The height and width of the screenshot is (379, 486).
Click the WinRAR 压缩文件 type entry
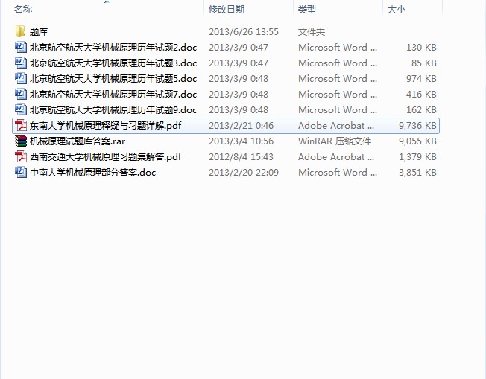point(332,141)
